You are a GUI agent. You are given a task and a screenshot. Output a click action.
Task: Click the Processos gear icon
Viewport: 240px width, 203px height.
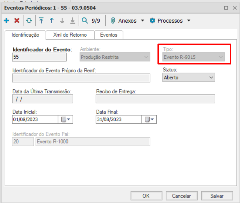pyautogui.click(x=152, y=21)
